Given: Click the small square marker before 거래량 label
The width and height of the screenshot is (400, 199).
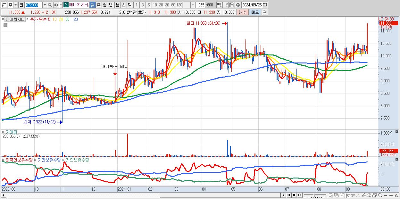Looking at the screenshot, I should point(3,132).
